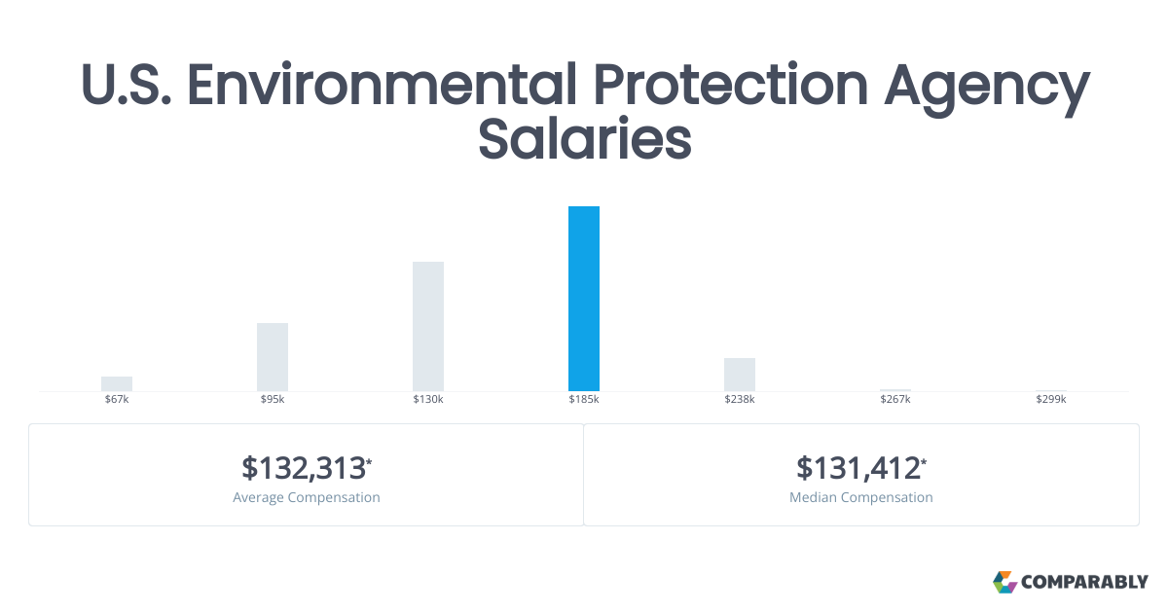
Task: Select the $95k salary bar
Action: click(x=273, y=357)
